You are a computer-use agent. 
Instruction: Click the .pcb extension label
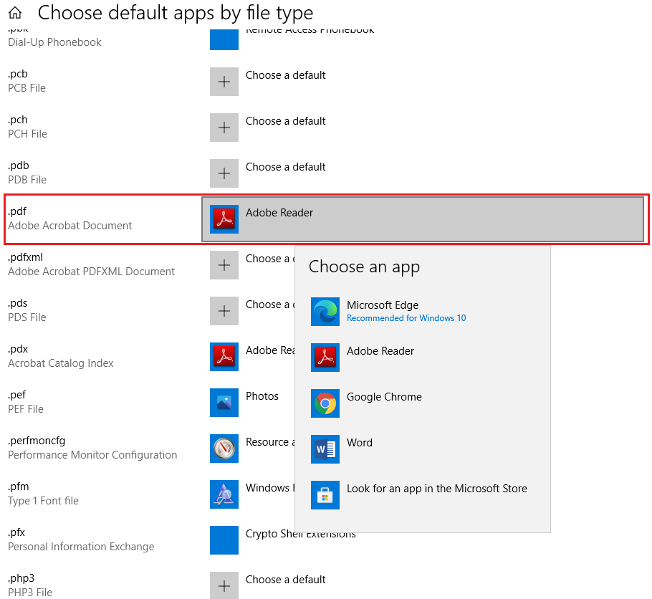coord(18,74)
